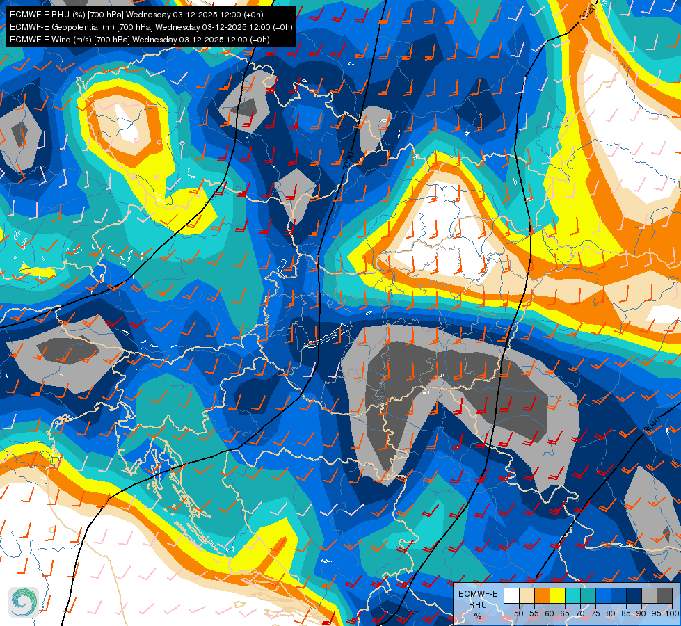Choose the medium blue 80–85% legend swatch
Screen dimensions: 681x626
[x=619, y=595]
